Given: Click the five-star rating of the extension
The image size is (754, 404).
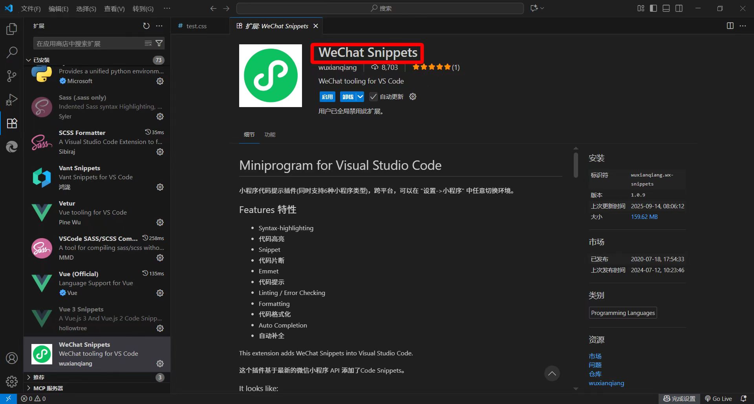Looking at the screenshot, I should [432, 67].
